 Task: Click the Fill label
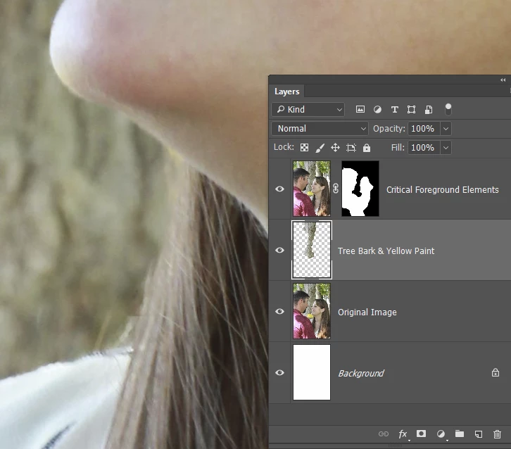[398, 148]
